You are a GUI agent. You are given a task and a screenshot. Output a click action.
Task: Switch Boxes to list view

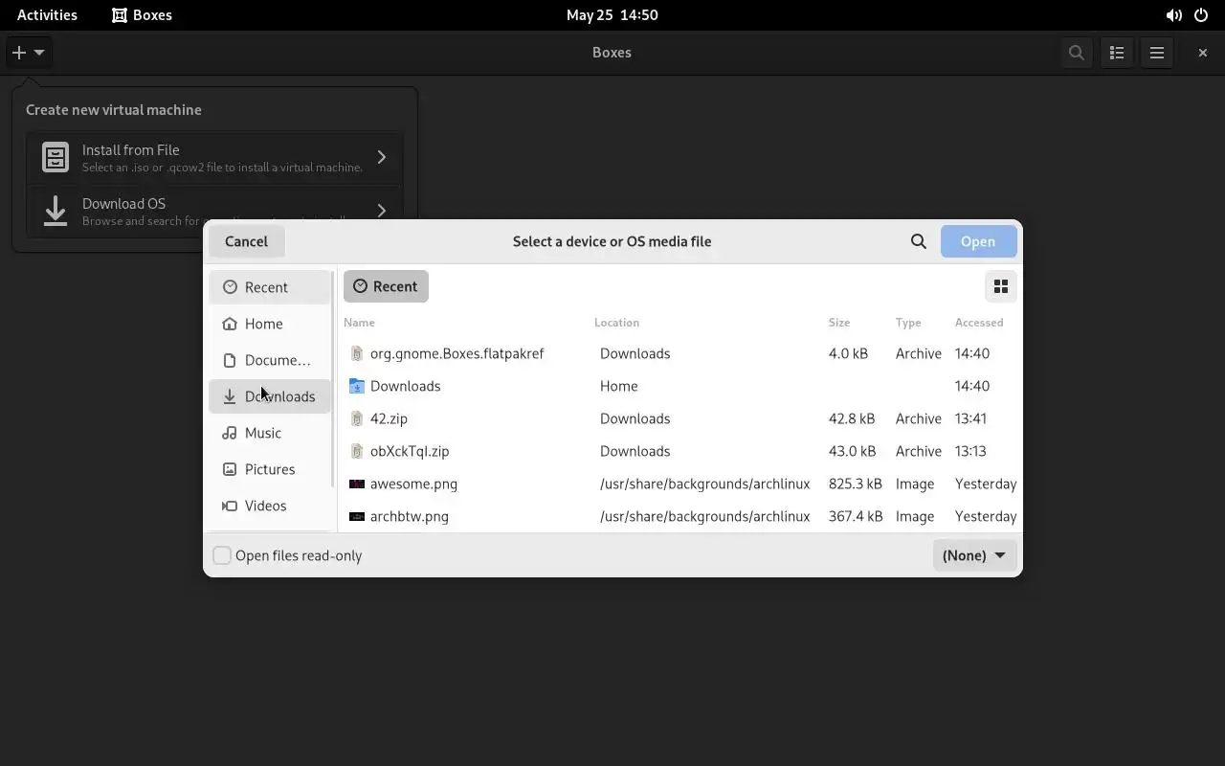tap(1117, 53)
